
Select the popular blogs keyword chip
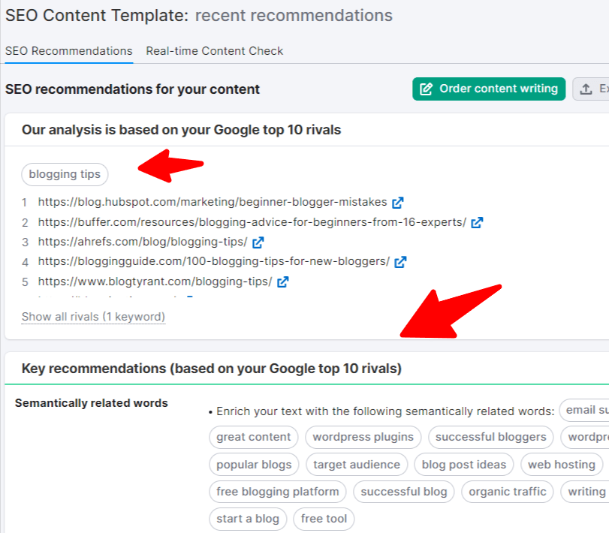254,465
